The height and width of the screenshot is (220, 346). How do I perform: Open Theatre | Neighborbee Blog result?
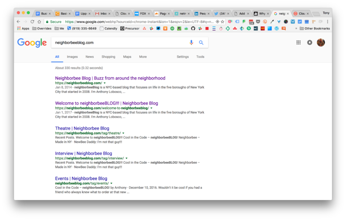[x=82, y=128]
